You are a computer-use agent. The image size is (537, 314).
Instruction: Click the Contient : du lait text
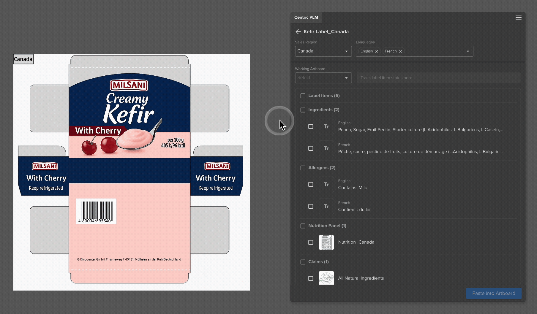point(355,210)
